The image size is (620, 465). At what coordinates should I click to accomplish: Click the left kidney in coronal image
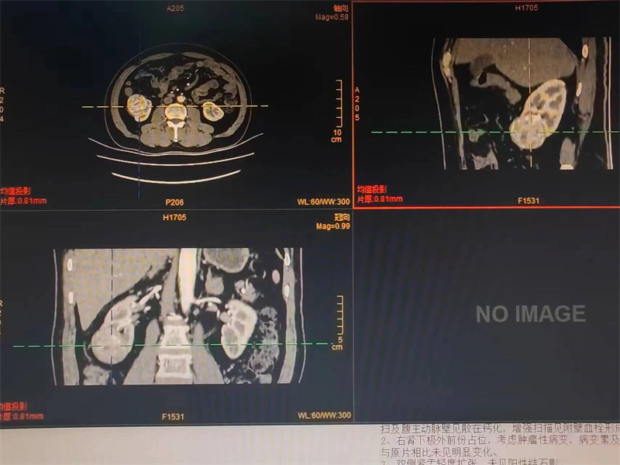(239, 328)
